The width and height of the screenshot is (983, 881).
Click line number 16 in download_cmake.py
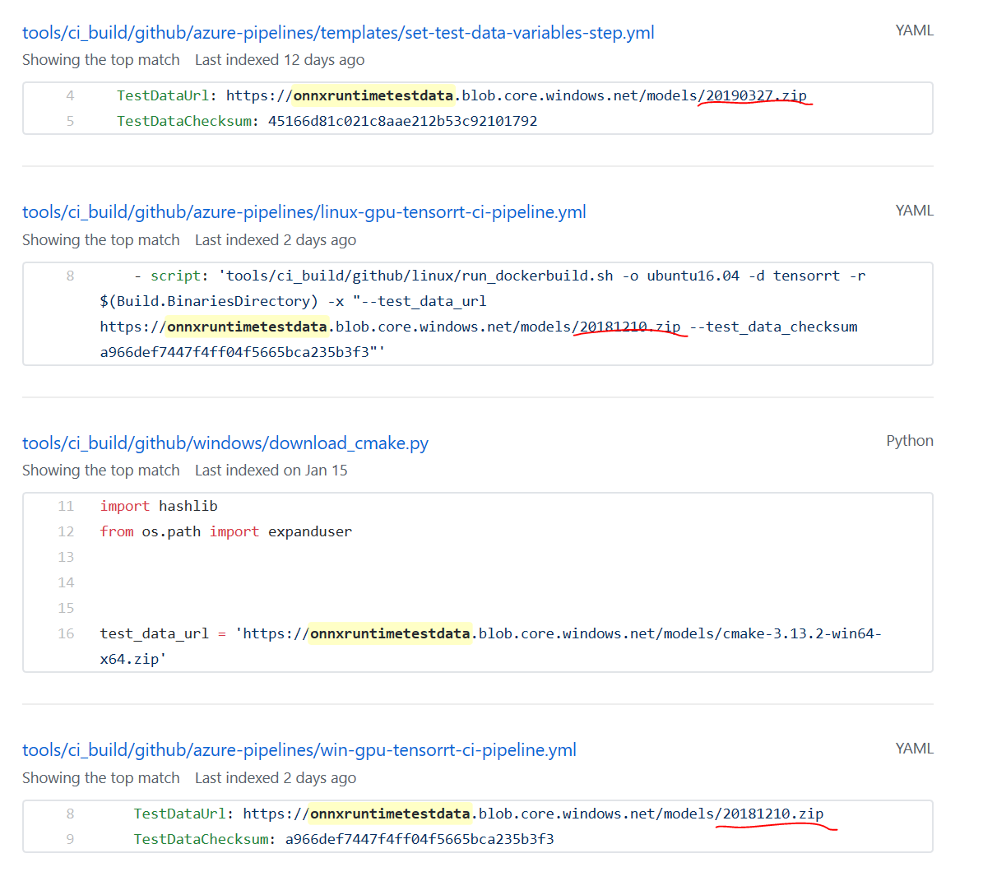(66, 634)
